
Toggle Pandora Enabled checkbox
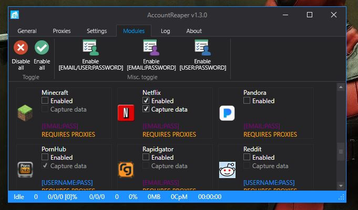pyautogui.click(x=247, y=101)
